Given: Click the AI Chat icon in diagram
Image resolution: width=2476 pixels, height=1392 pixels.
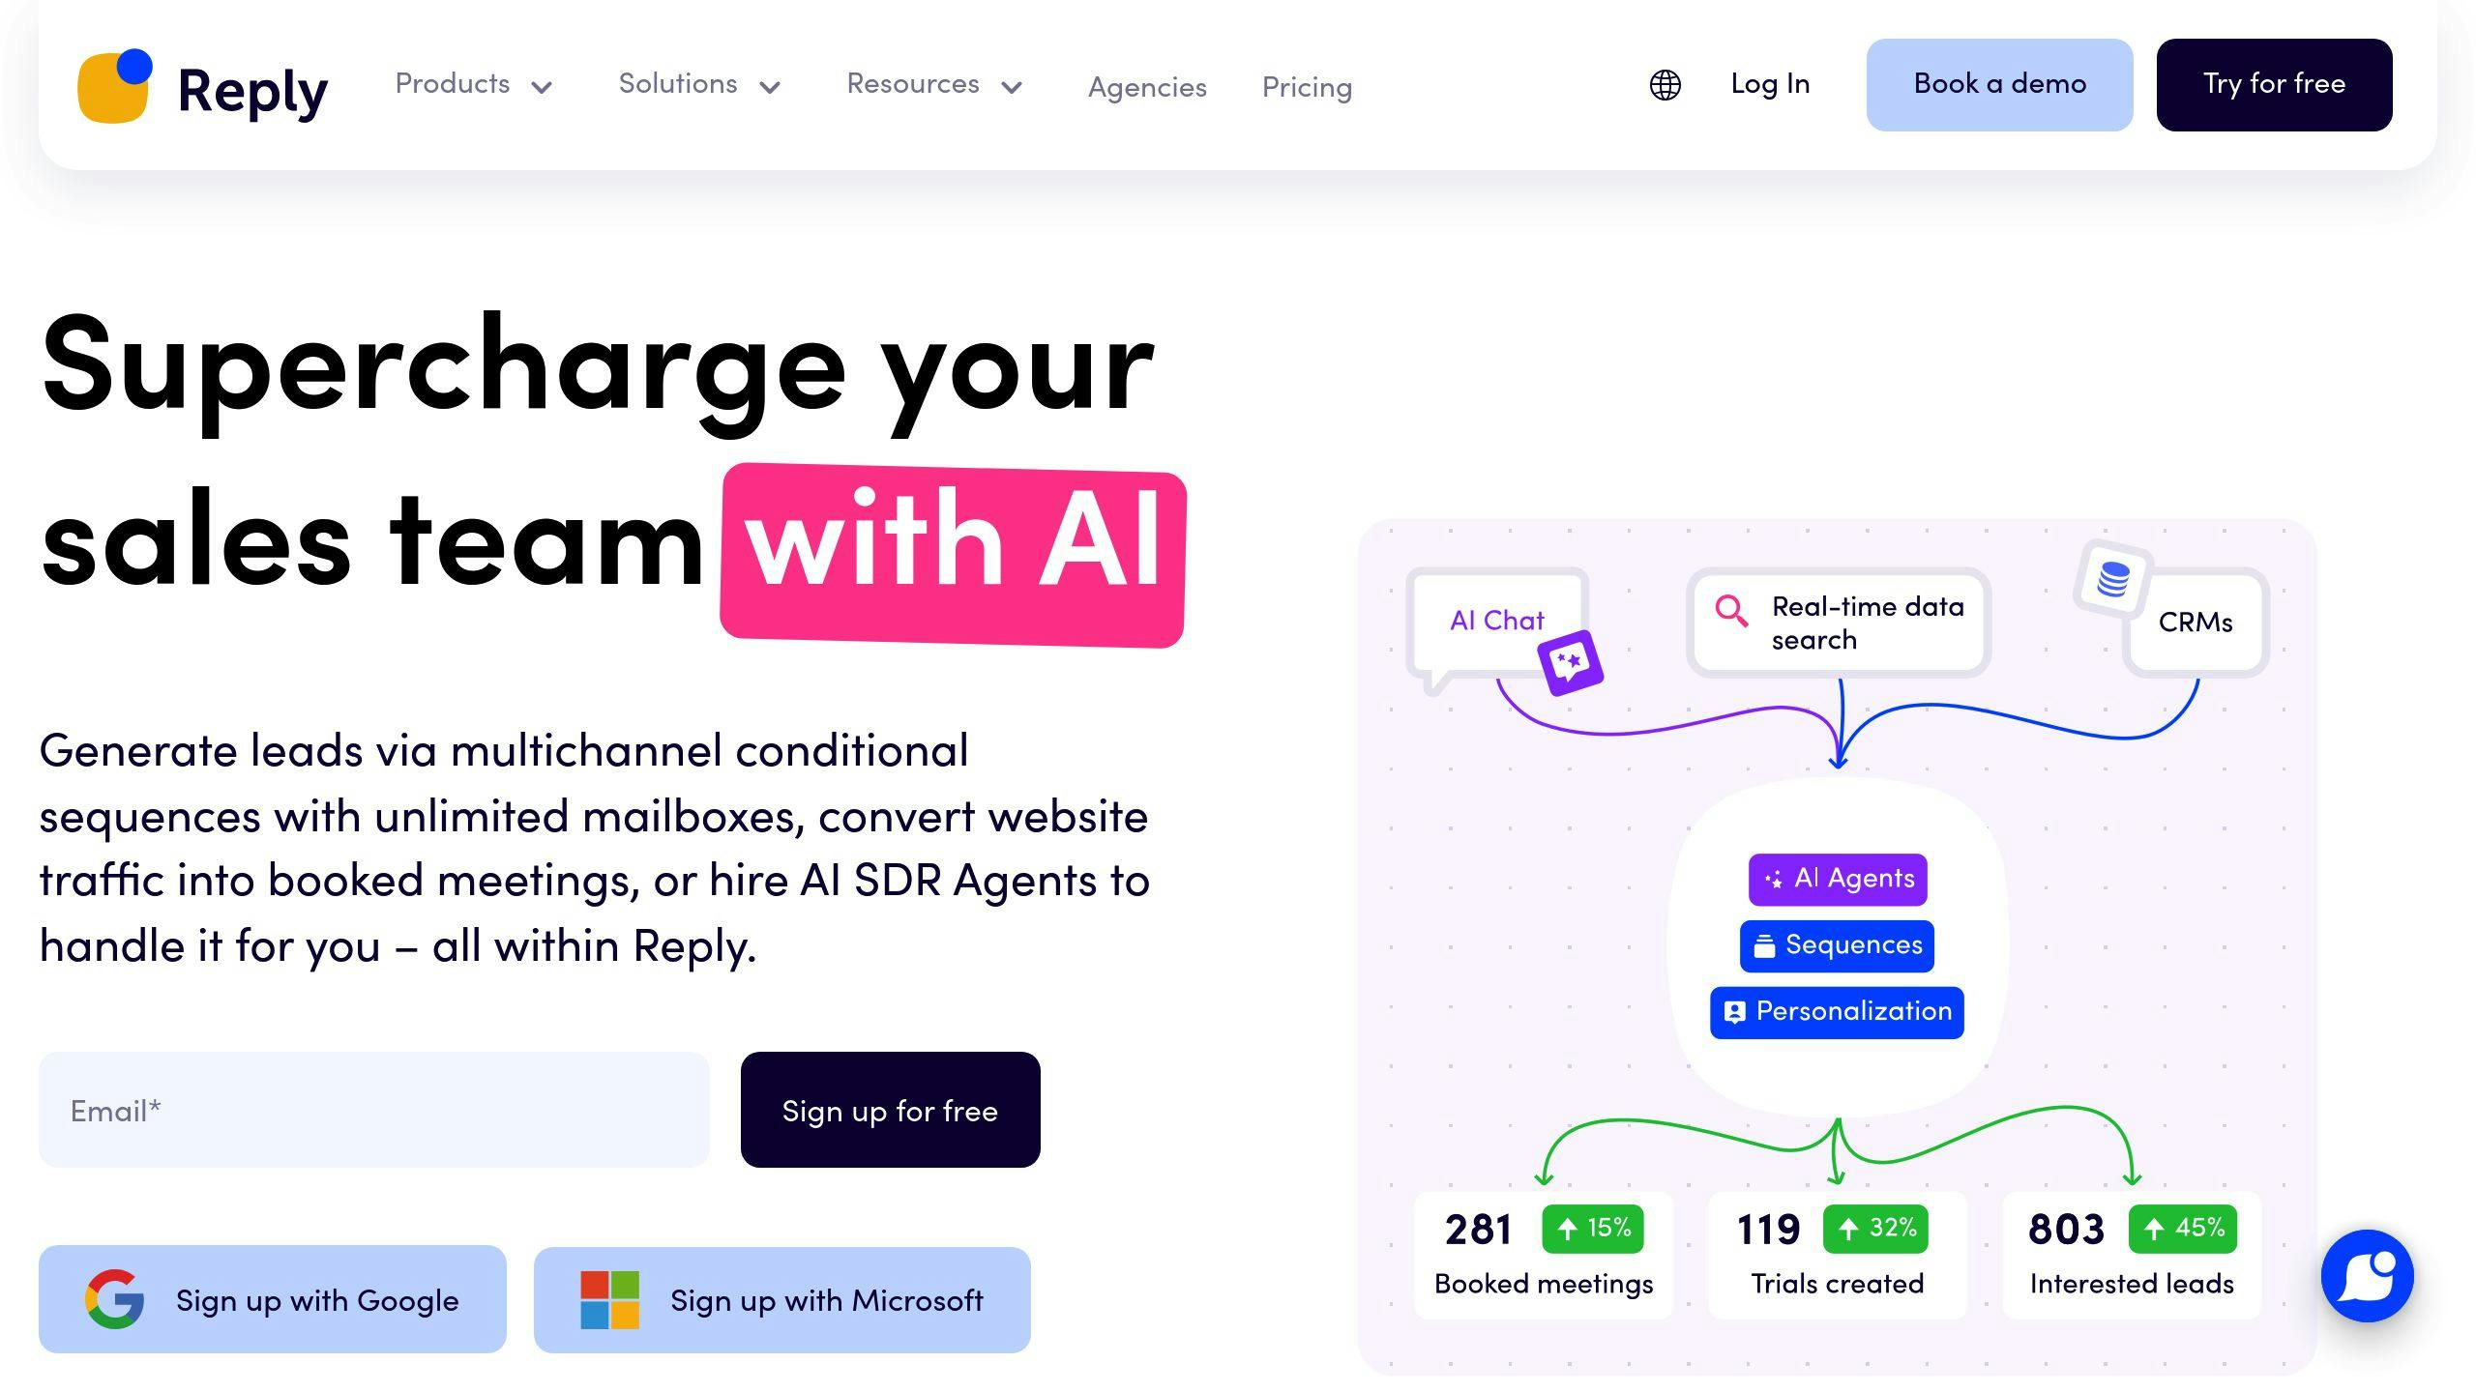Looking at the screenshot, I should tap(1565, 663).
